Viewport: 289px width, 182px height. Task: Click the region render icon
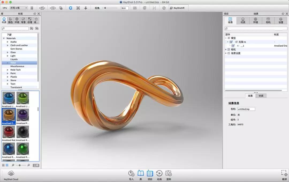click(135, 8)
